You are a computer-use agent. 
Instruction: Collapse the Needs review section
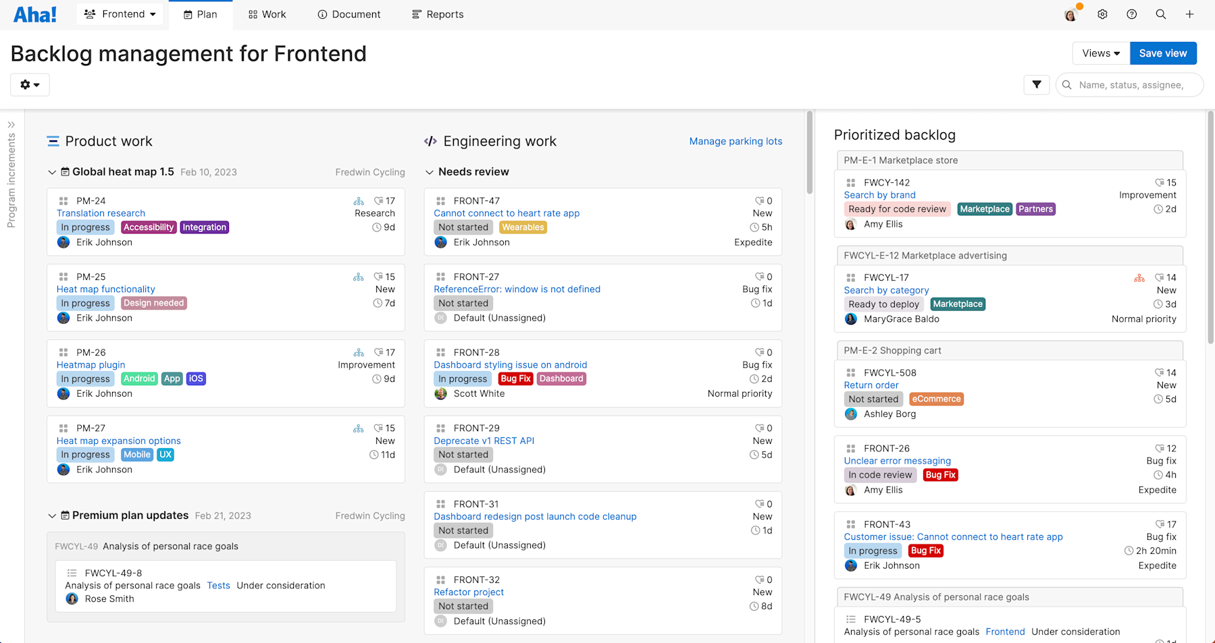point(430,171)
